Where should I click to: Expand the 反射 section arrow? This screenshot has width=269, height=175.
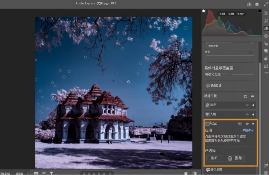pos(253,105)
